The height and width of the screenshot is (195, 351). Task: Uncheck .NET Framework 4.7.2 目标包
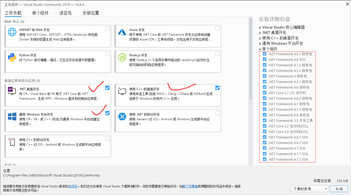click(x=264, y=65)
